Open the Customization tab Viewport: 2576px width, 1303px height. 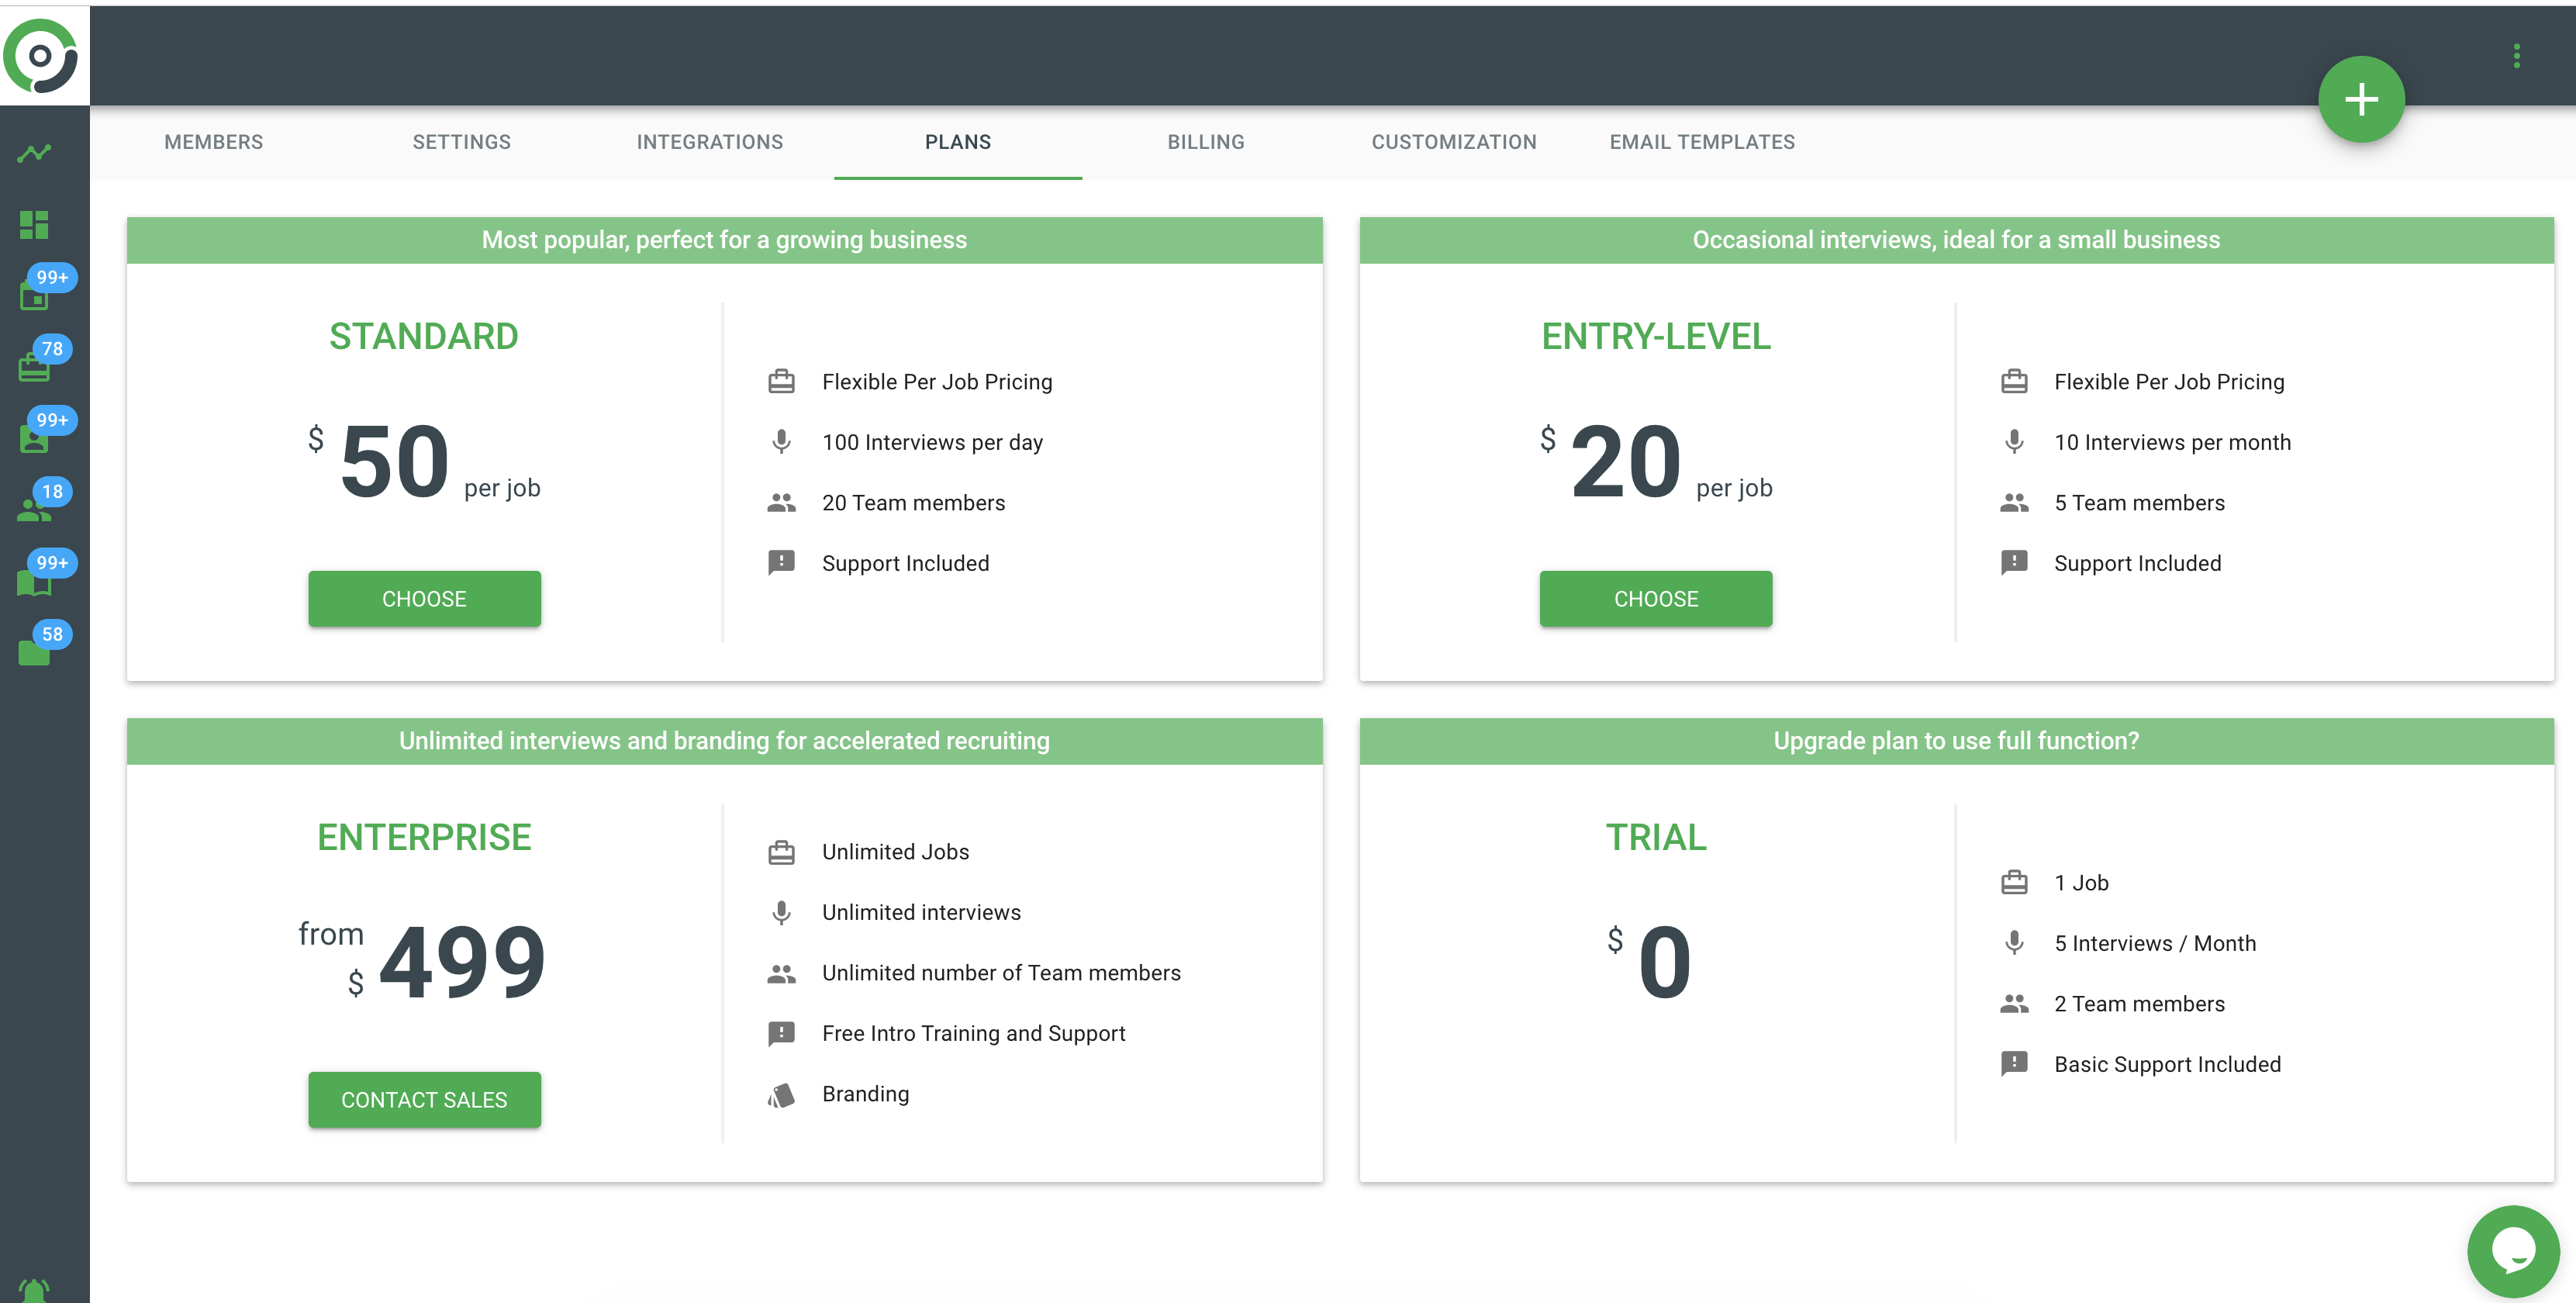[1453, 142]
